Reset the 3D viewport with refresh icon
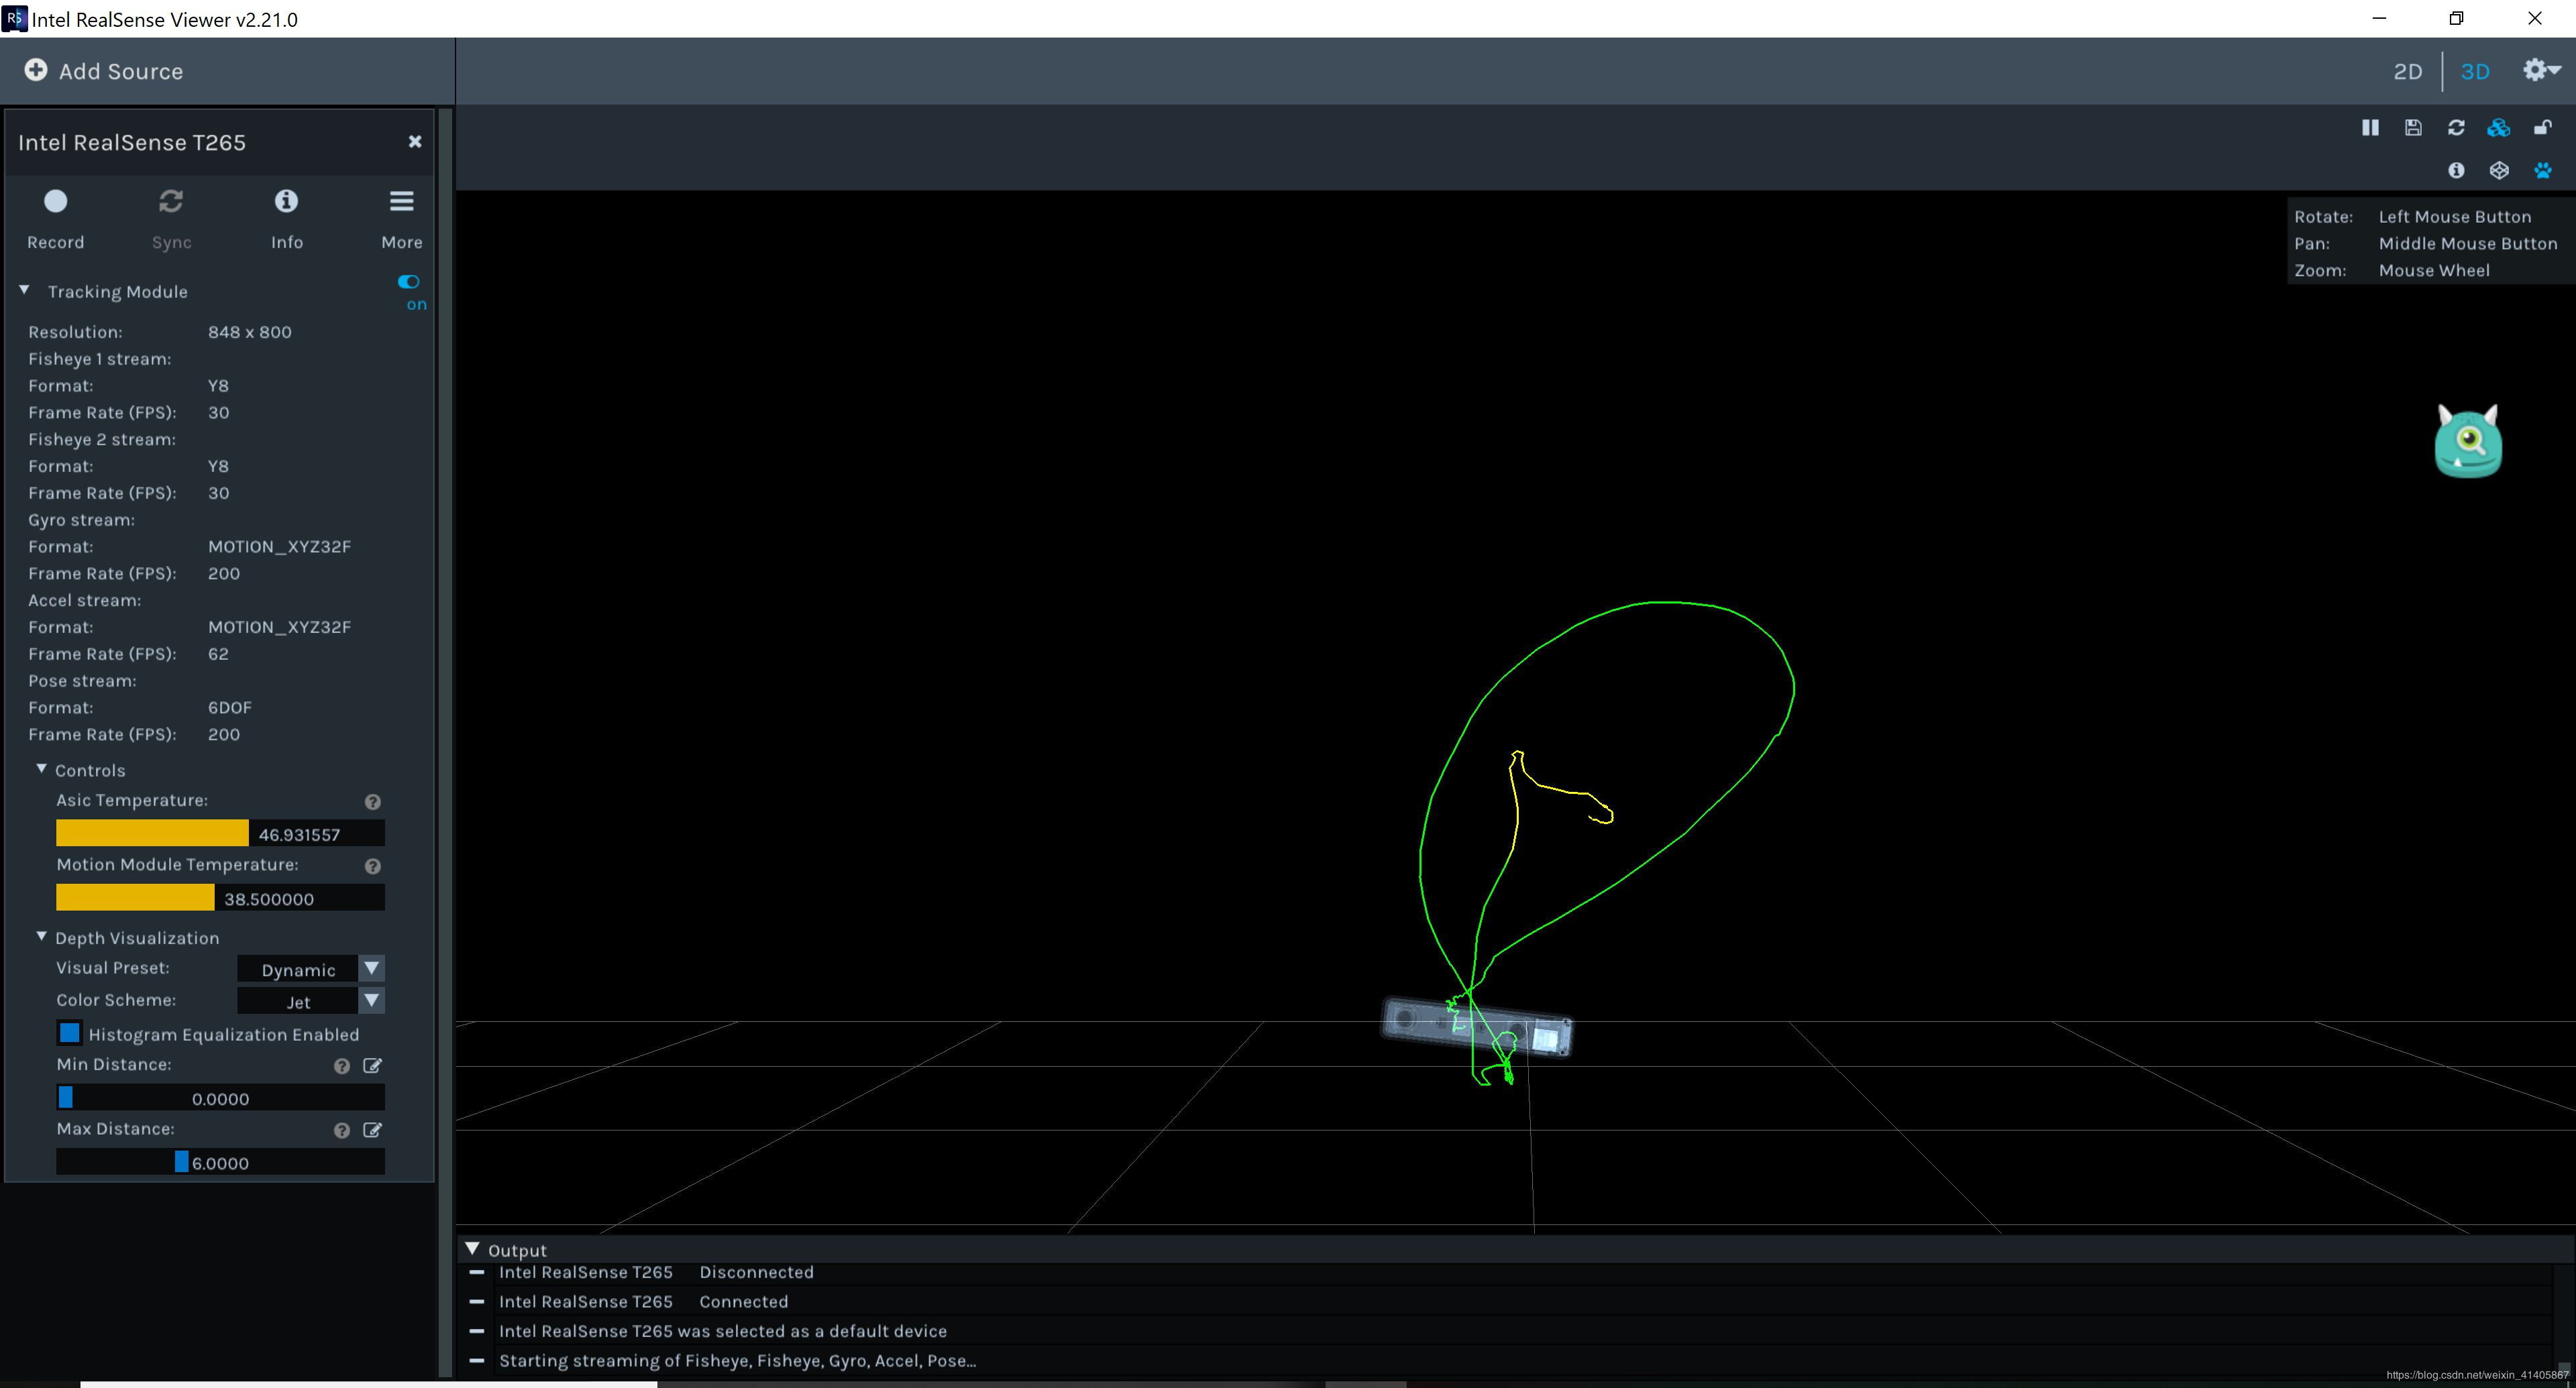This screenshot has width=2576, height=1388. click(x=2456, y=128)
